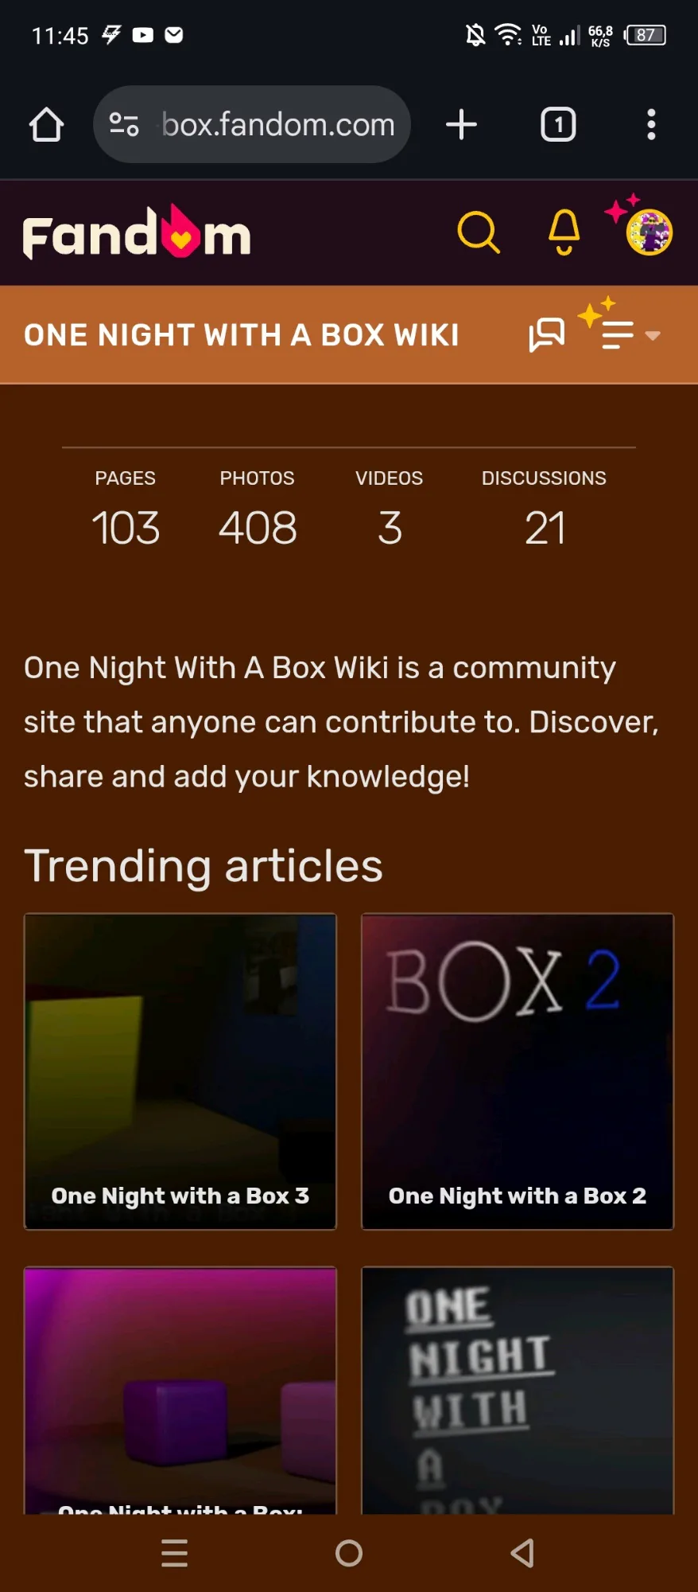View the 103 Pages count
698x1592 pixels.
pyautogui.click(x=126, y=510)
